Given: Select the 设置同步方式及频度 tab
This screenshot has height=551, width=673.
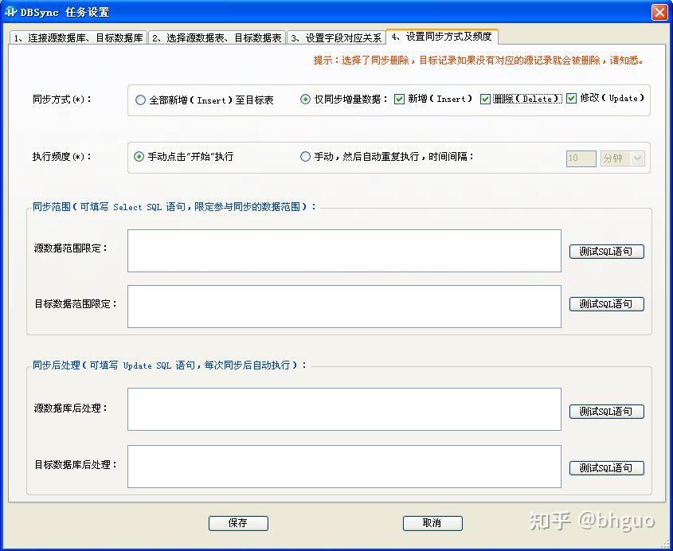Looking at the screenshot, I should 444,37.
